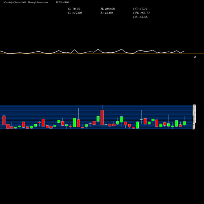The image size is (204, 204).
Task: Select the close value 'C: 117.00'
Action: 75,13
